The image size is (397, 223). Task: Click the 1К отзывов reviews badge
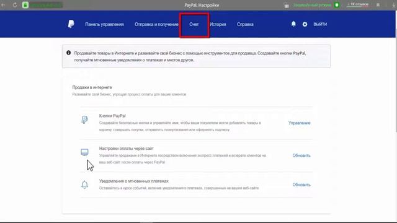click(358, 4)
